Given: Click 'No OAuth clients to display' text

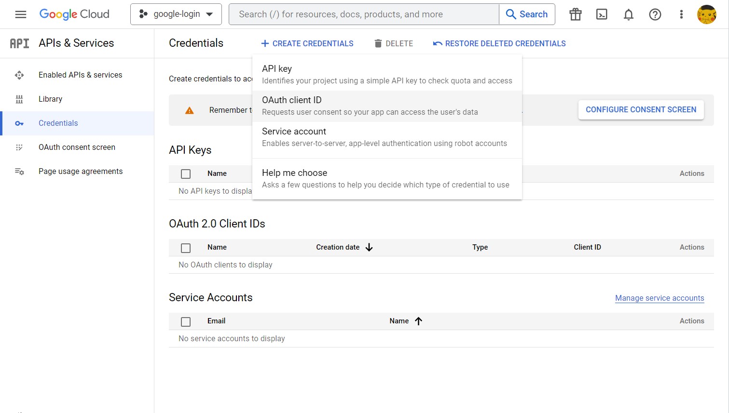Looking at the screenshot, I should [225, 265].
